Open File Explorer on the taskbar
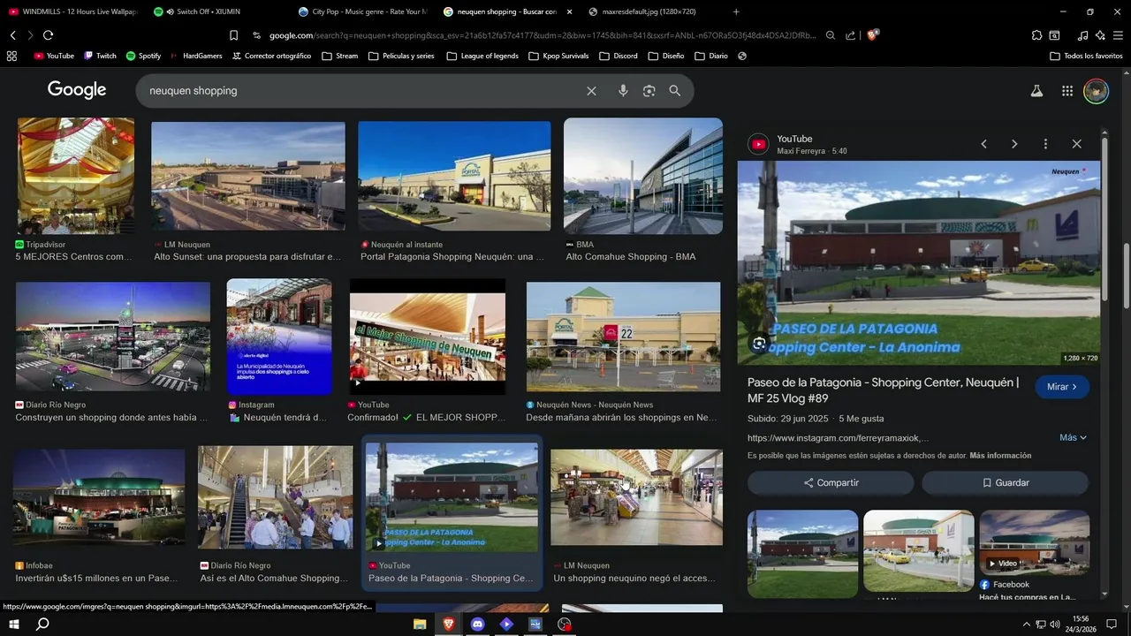This screenshot has width=1131, height=636. pyautogui.click(x=420, y=625)
